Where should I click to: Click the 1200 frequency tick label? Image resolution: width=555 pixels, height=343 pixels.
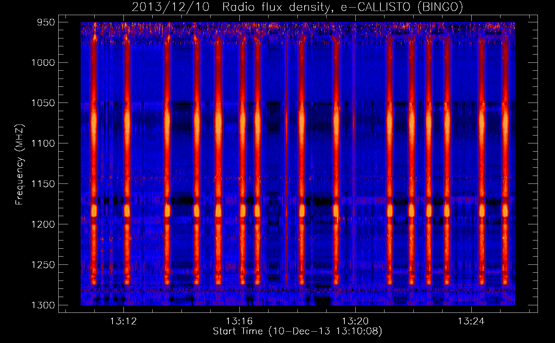[43, 224]
